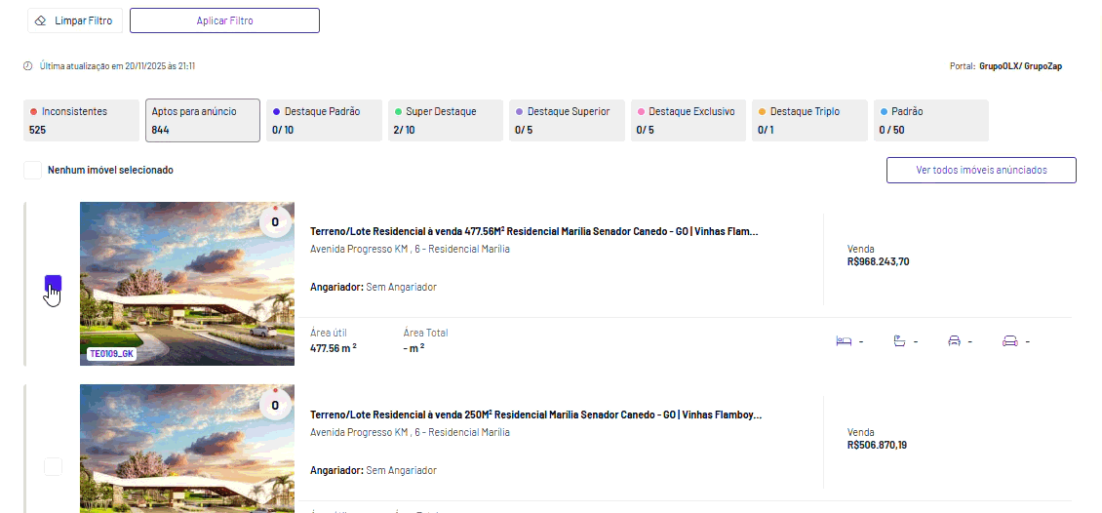Open the 250M² Terreno/Lote listing title

(535, 414)
